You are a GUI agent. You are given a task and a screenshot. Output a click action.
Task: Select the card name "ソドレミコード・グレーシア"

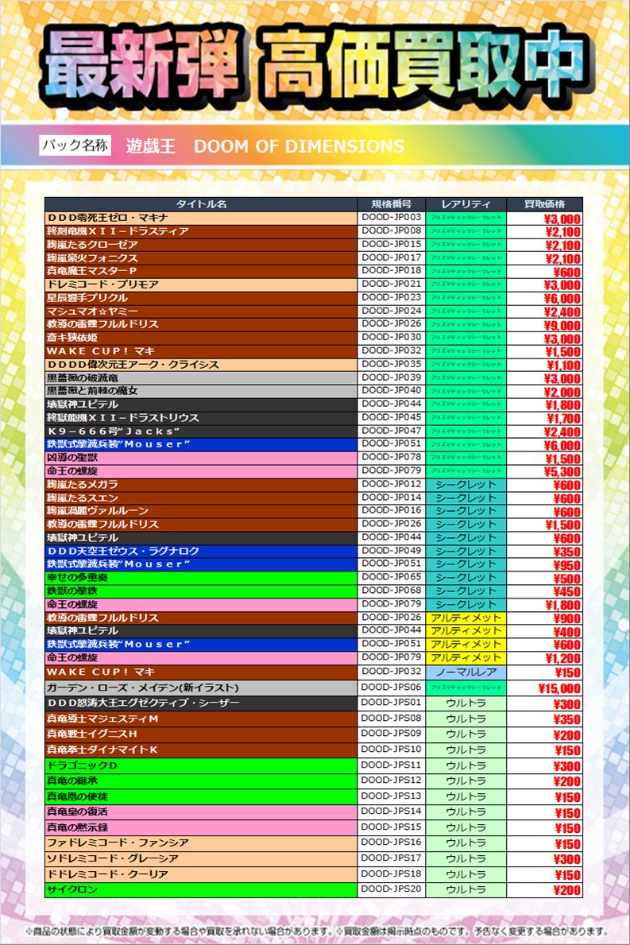tap(114, 858)
